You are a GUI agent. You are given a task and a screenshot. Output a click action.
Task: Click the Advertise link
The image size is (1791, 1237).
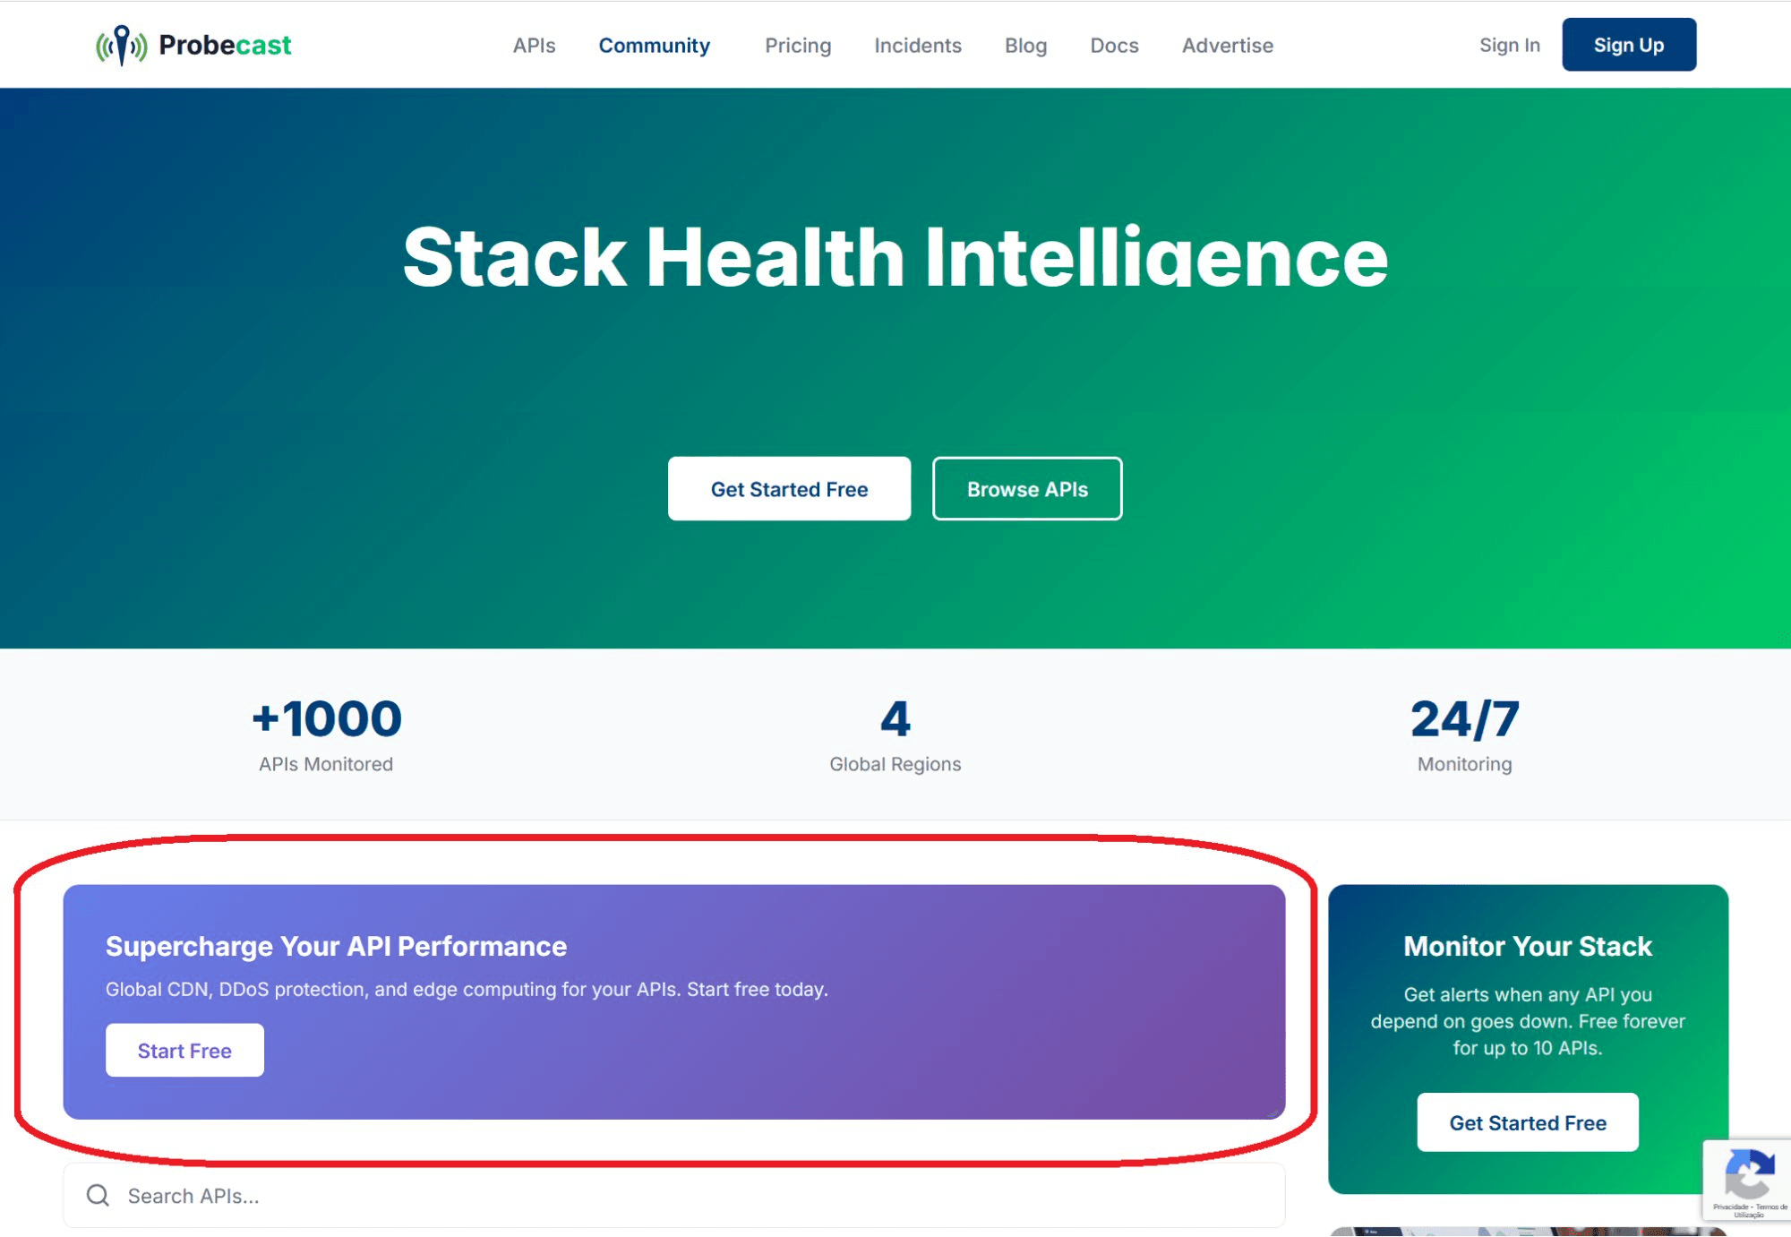[1227, 45]
